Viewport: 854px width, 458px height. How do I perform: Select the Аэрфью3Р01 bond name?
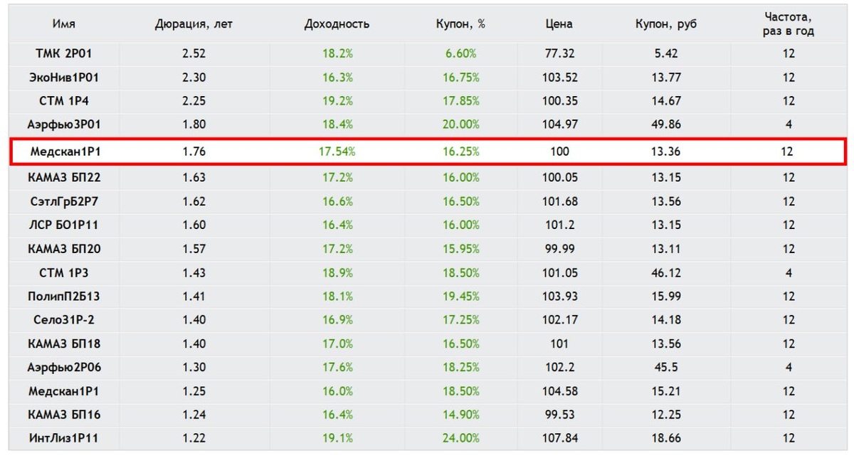[64, 124]
